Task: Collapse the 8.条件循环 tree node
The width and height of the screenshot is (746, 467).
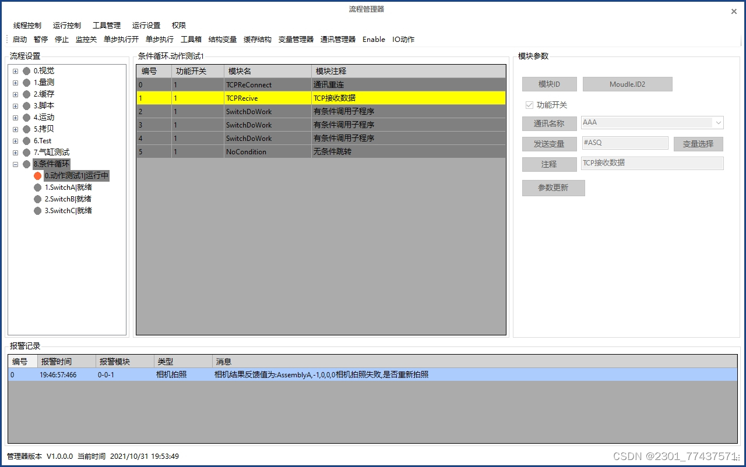Action: coord(15,164)
